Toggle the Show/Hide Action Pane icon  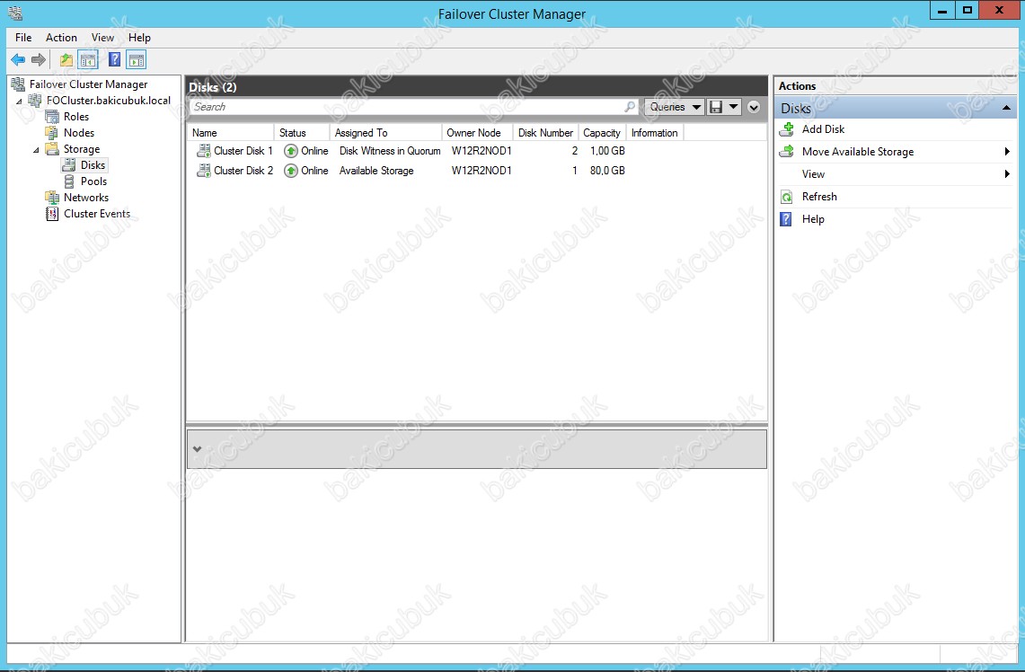click(x=137, y=60)
